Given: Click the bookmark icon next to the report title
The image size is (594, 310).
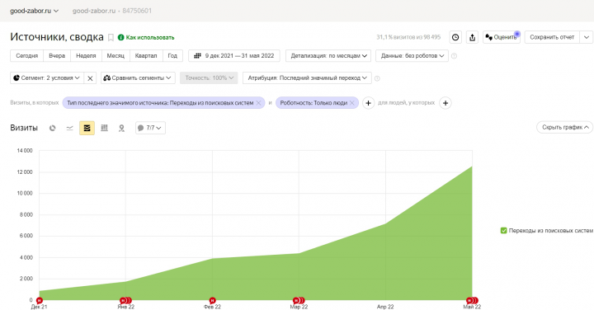Looking at the screenshot, I should [111, 37].
